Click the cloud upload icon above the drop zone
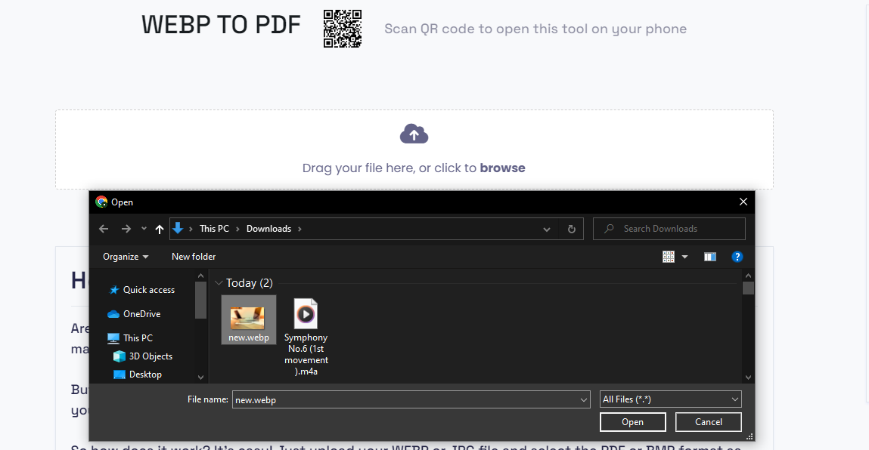This screenshot has width=869, height=450. [x=414, y=134]
